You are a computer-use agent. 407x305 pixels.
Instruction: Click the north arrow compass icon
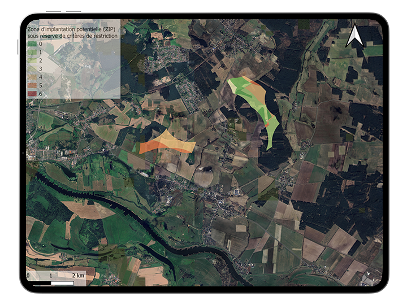click(354, 36)
